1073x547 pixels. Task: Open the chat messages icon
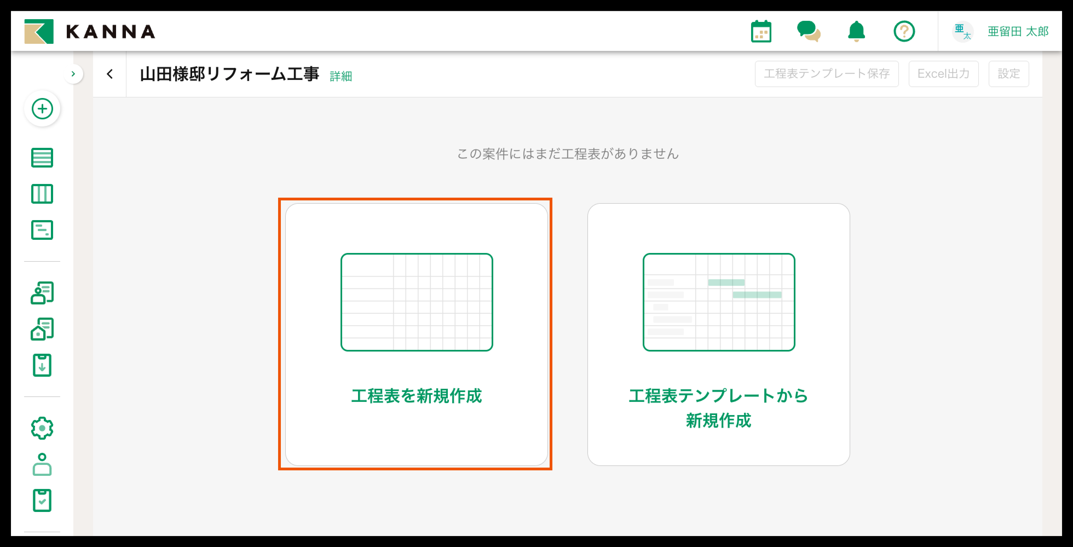point(809,32)
